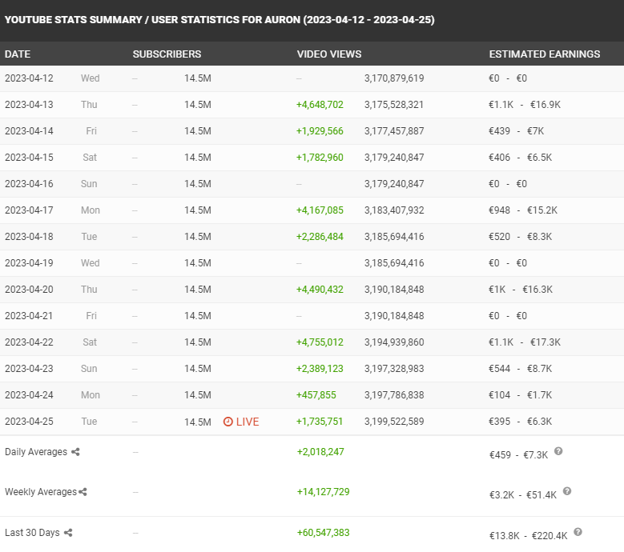This screenshot has height=552, width=624.
Task: Click views gain +457,855
Action: [x=316, y=395]
